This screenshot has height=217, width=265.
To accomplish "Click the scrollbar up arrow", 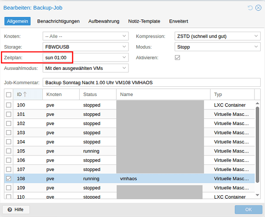I will tap(258, 103).
